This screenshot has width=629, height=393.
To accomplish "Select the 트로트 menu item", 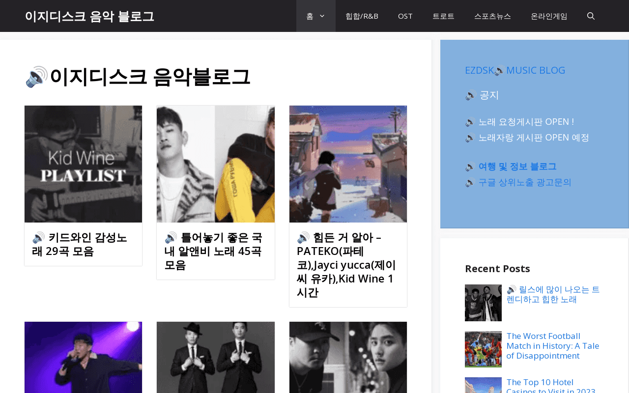I will pyautogui.click(x=443, y=16).
